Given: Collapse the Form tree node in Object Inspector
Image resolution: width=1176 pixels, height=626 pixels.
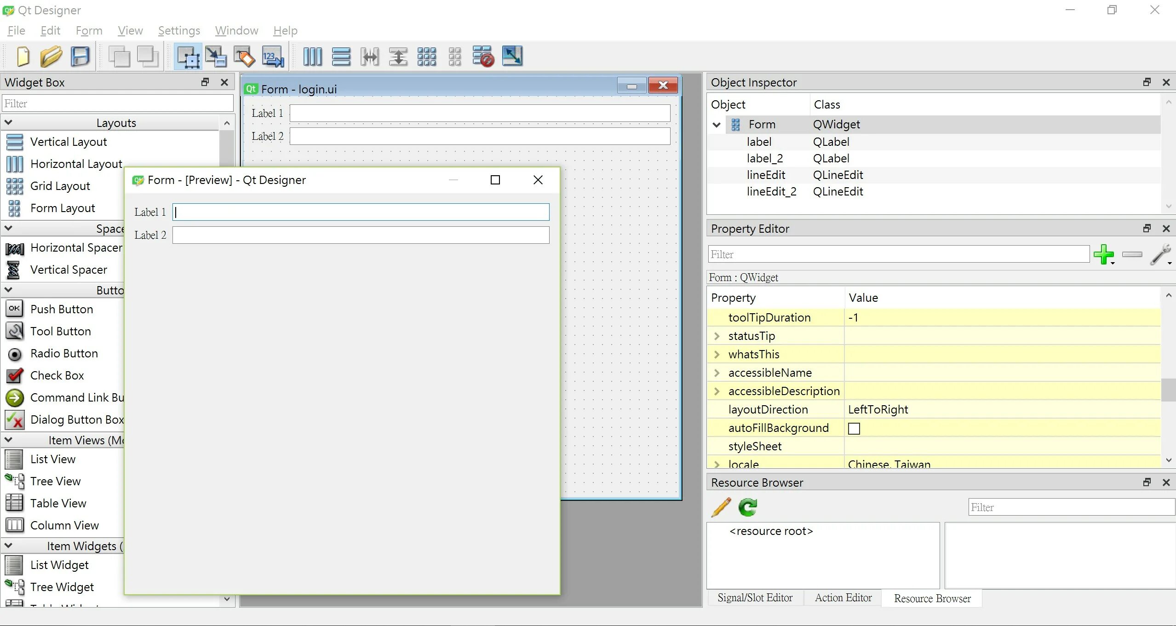Looking at the screenshot, I should (717, 125).
